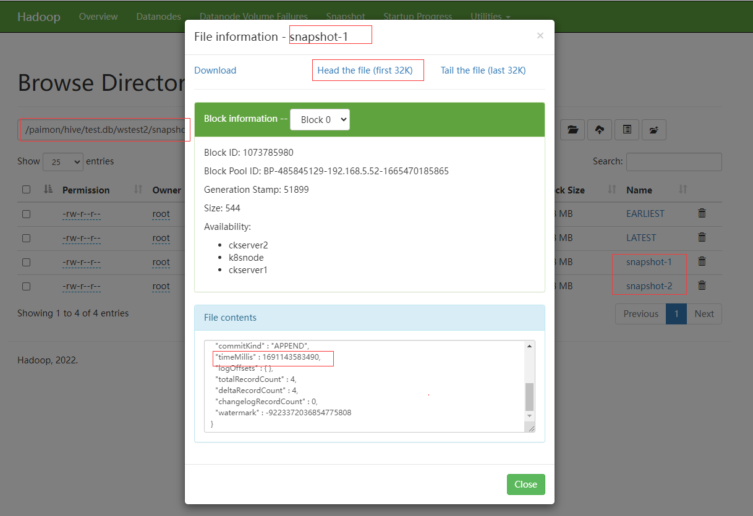Click the resize grip of file contents

(530, 427)
